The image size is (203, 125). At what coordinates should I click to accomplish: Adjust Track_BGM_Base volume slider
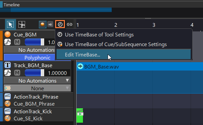(x=34, y=73)
